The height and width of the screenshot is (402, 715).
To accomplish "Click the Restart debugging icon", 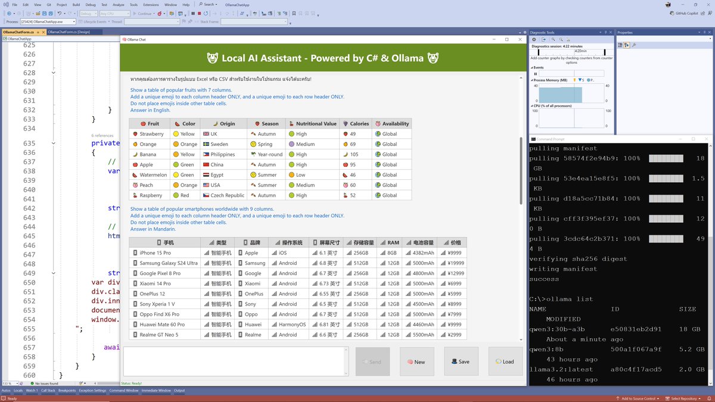I will point(206,14).
